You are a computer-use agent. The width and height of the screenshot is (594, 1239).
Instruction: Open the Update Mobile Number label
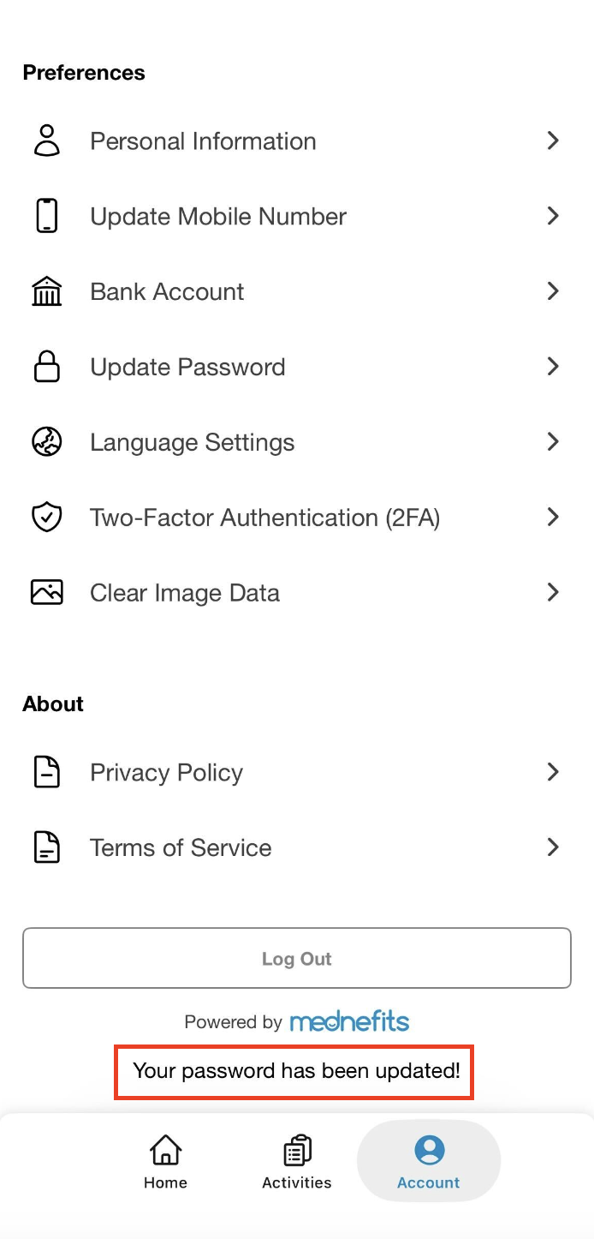click(x=218, y=217)
